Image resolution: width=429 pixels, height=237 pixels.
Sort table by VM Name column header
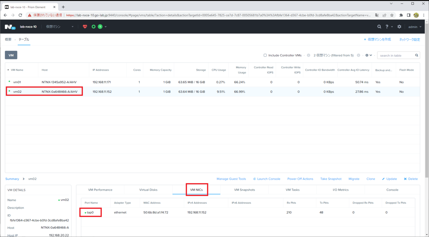coord(17,70)
